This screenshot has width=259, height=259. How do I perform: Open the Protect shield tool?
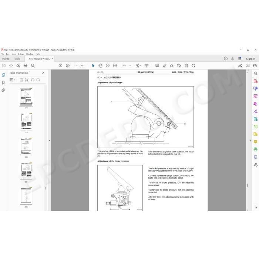point(256,157)
